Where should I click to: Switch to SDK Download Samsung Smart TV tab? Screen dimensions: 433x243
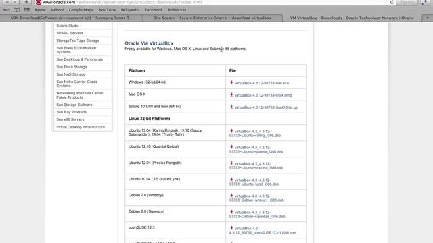coord(72,18)
